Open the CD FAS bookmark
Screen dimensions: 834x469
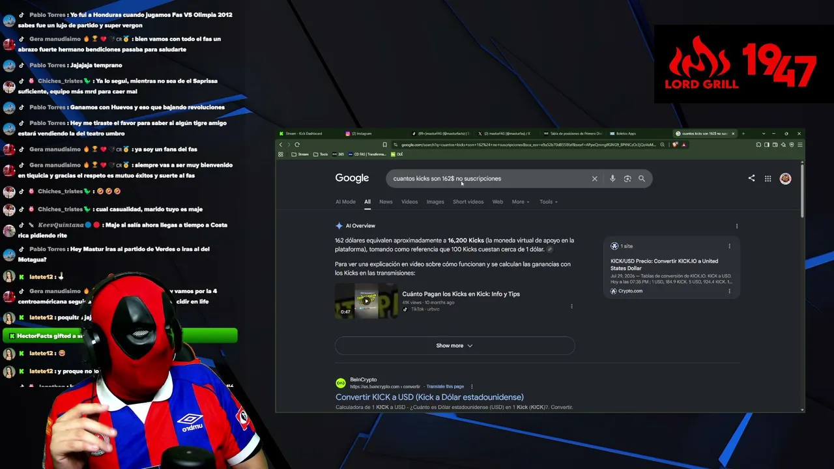tap(367, 154)
